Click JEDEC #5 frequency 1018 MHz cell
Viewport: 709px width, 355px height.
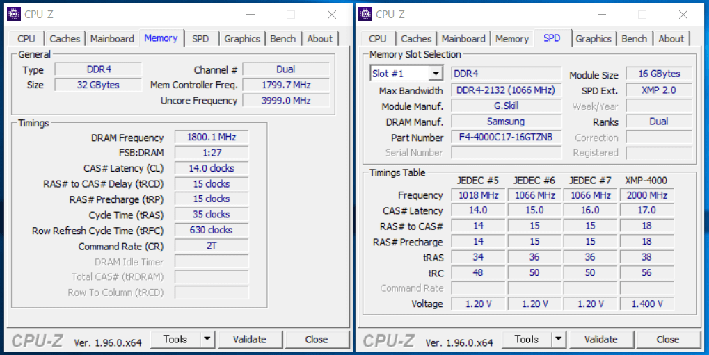479,195
